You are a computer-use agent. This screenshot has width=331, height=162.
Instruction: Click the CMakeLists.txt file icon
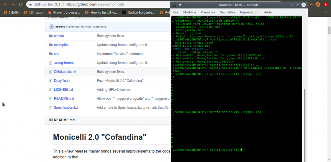[50, 72]
